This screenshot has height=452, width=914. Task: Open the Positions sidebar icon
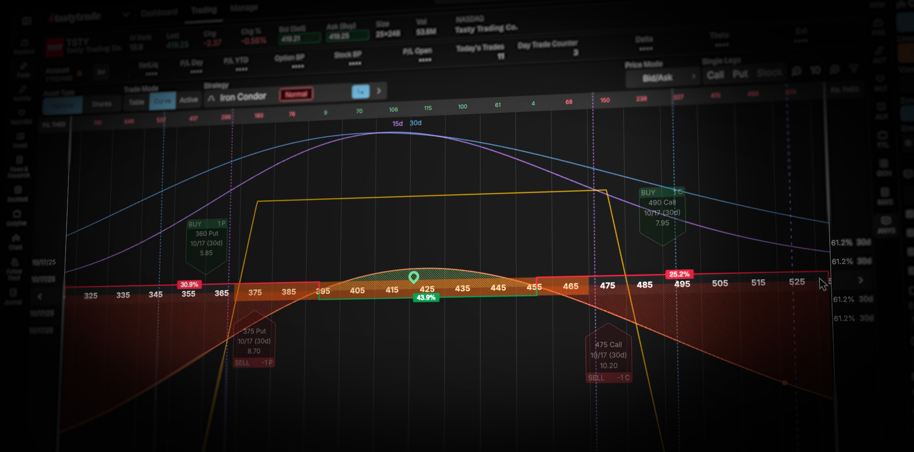click(25, 43)
